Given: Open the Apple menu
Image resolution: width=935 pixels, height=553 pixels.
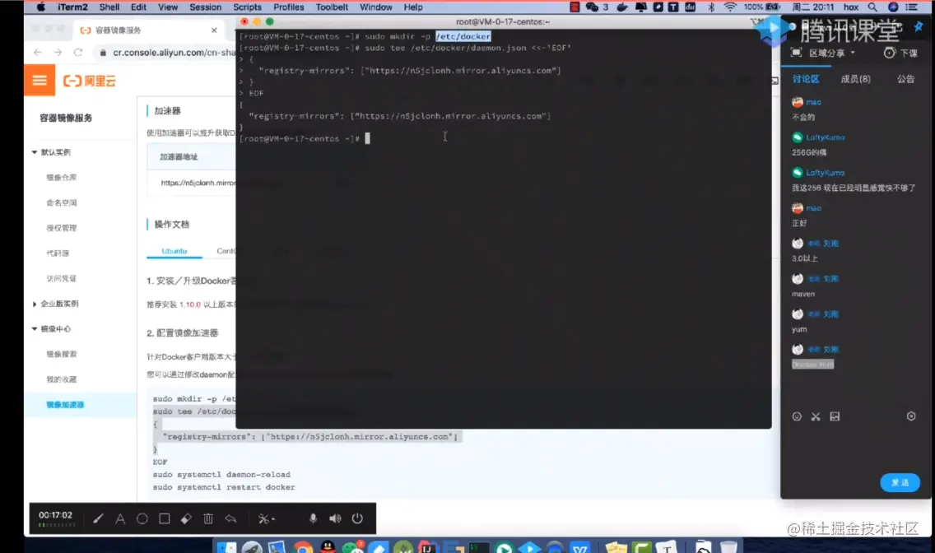Looking at the screenshot, I should tap(40, 7).
